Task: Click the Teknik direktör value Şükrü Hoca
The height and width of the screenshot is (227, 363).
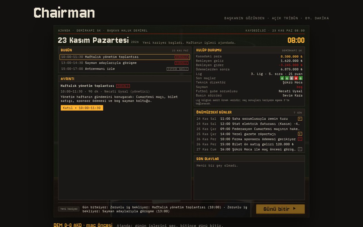Action: (293, 83)
